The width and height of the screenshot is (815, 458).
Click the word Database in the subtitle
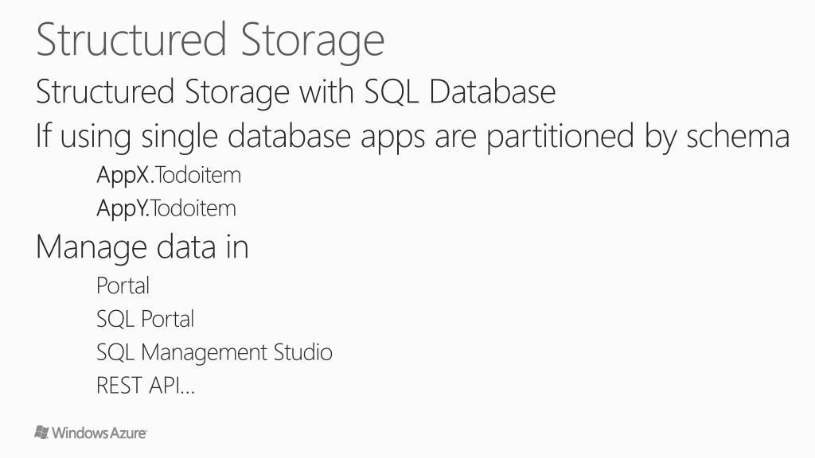pos(492,91)
